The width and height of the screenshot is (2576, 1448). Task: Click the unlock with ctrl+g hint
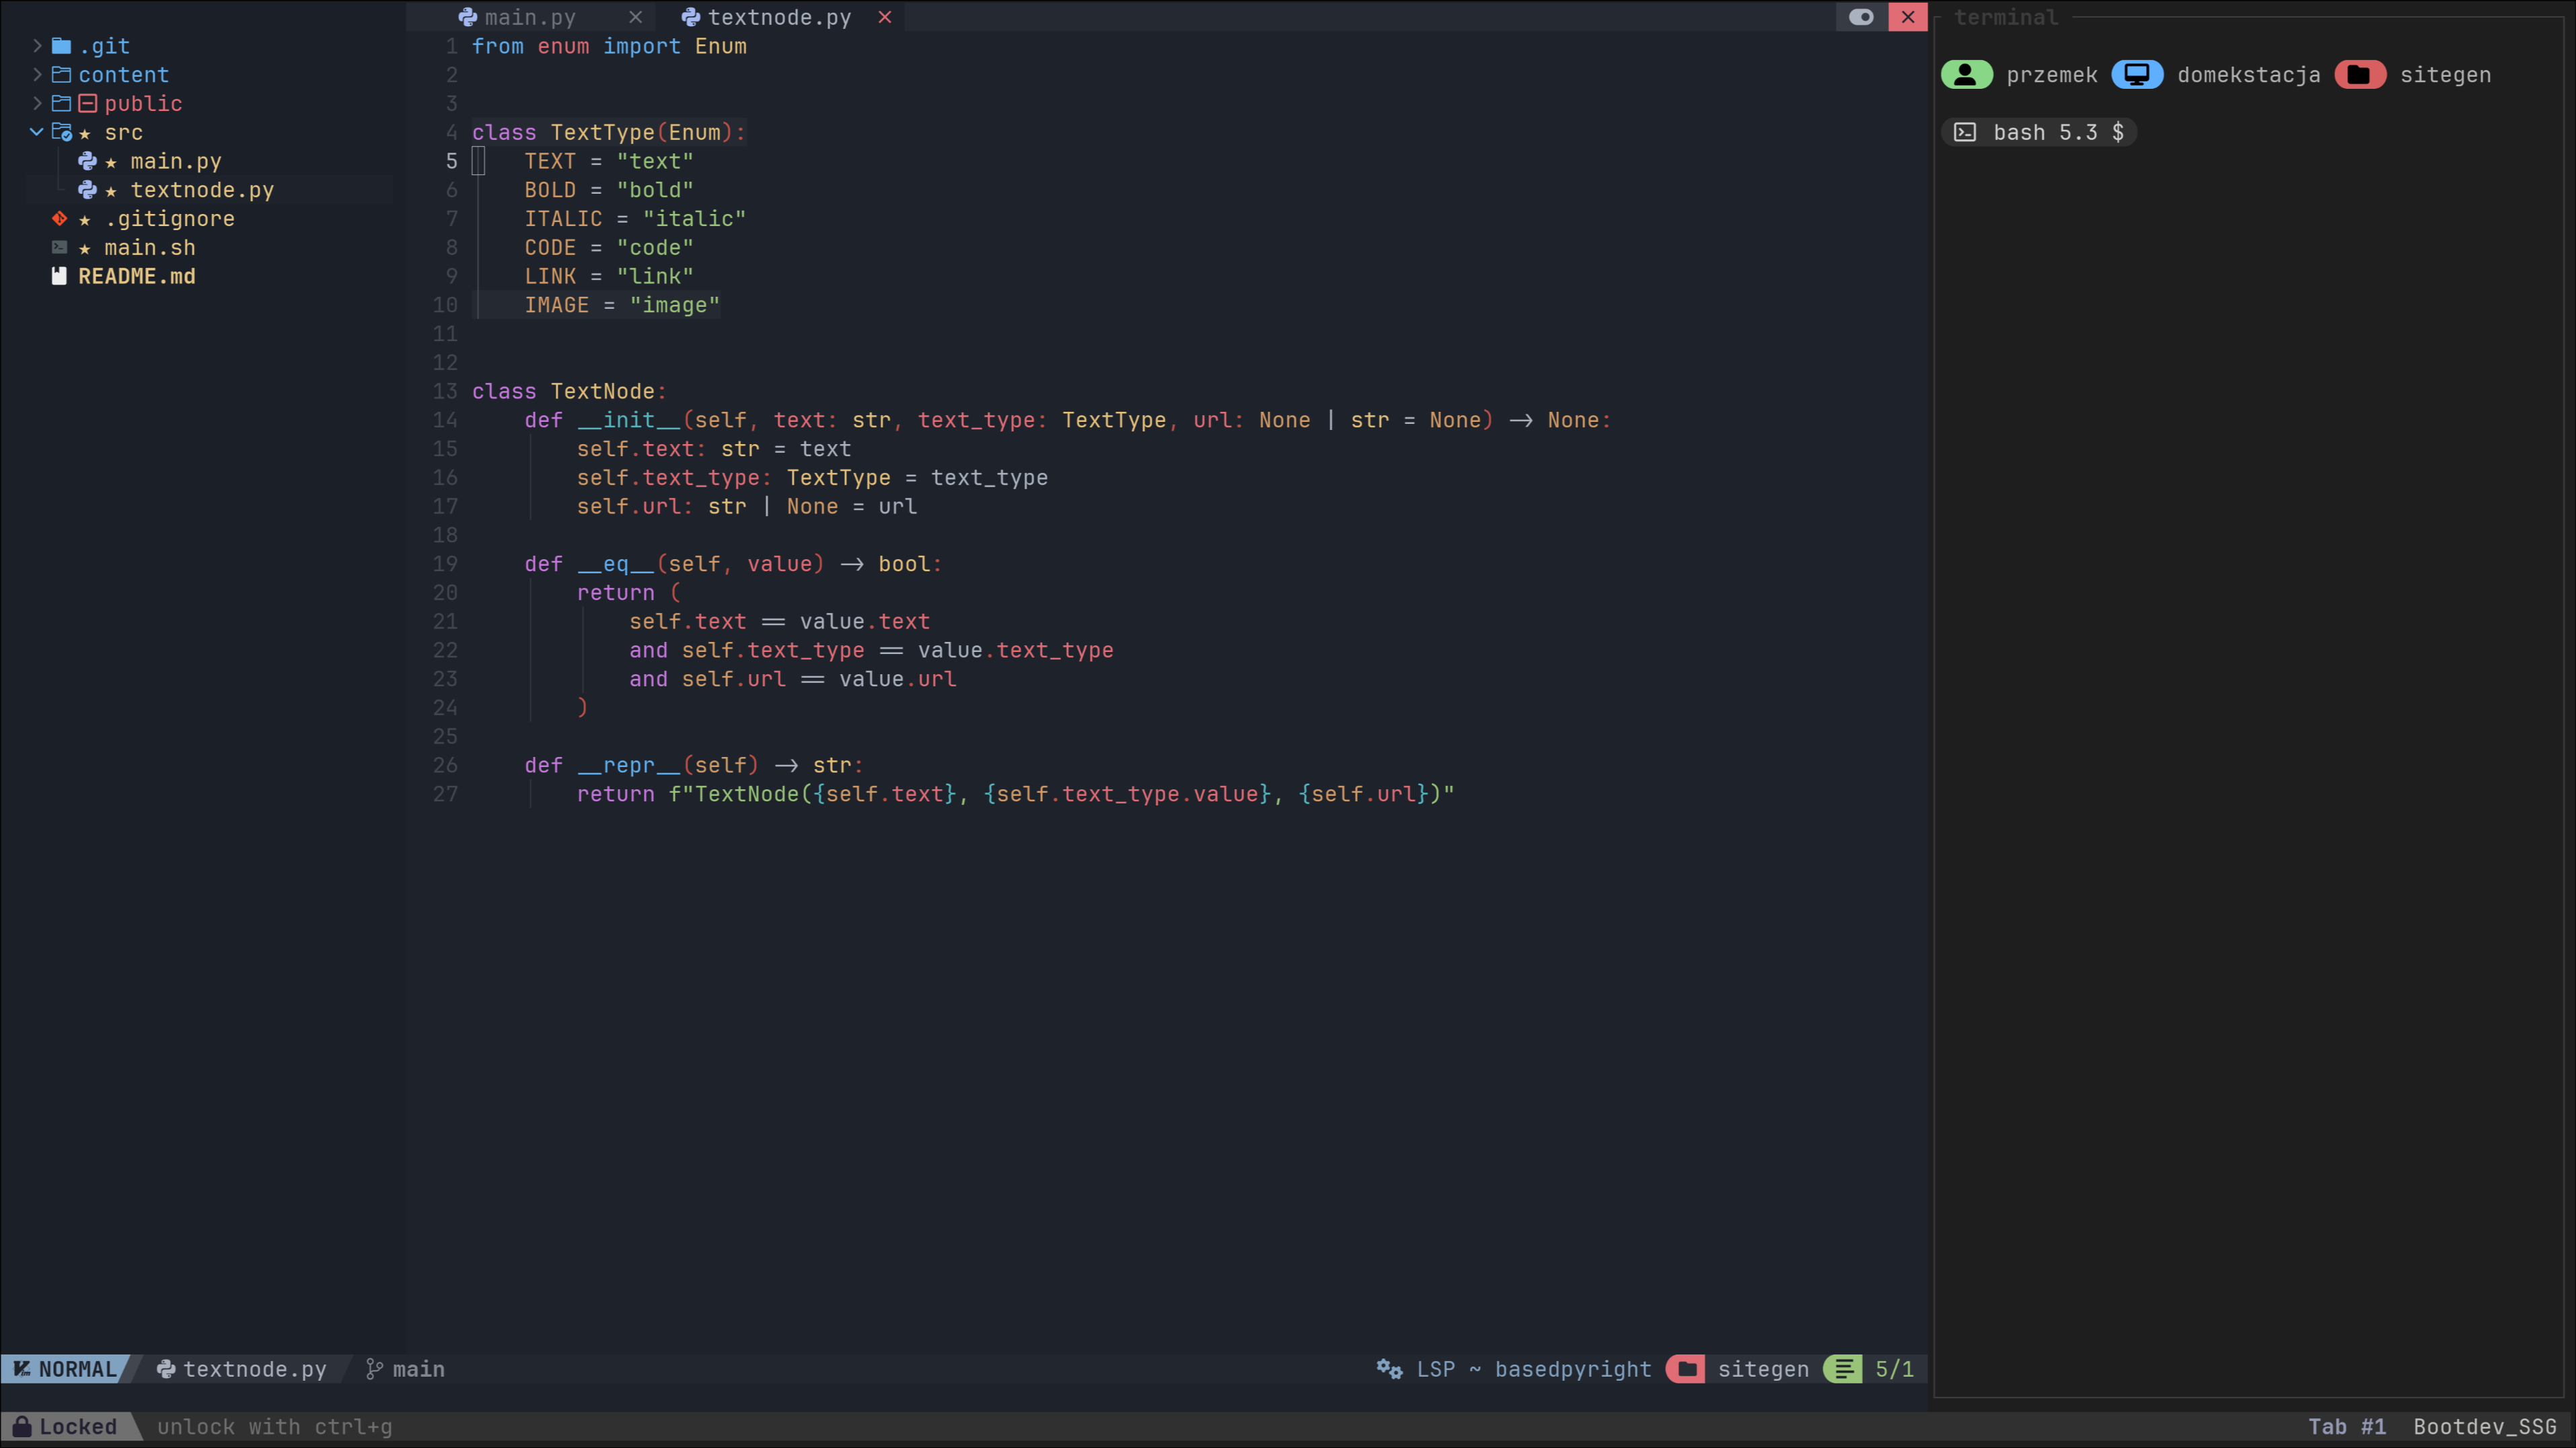click(x=275, y=1426)
